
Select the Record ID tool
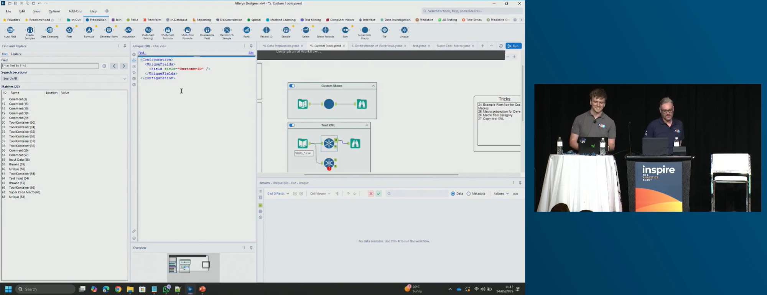click(x=266, y=32)
